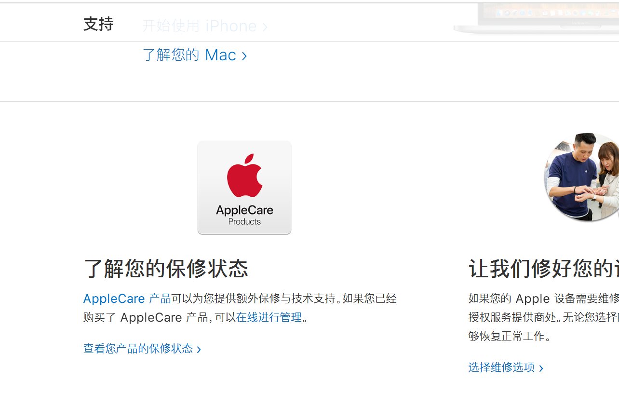Screen dimensions: 619x408
Task: Click 在线进行管理 to manage AppleCare
Action: [x=269, y=317]
